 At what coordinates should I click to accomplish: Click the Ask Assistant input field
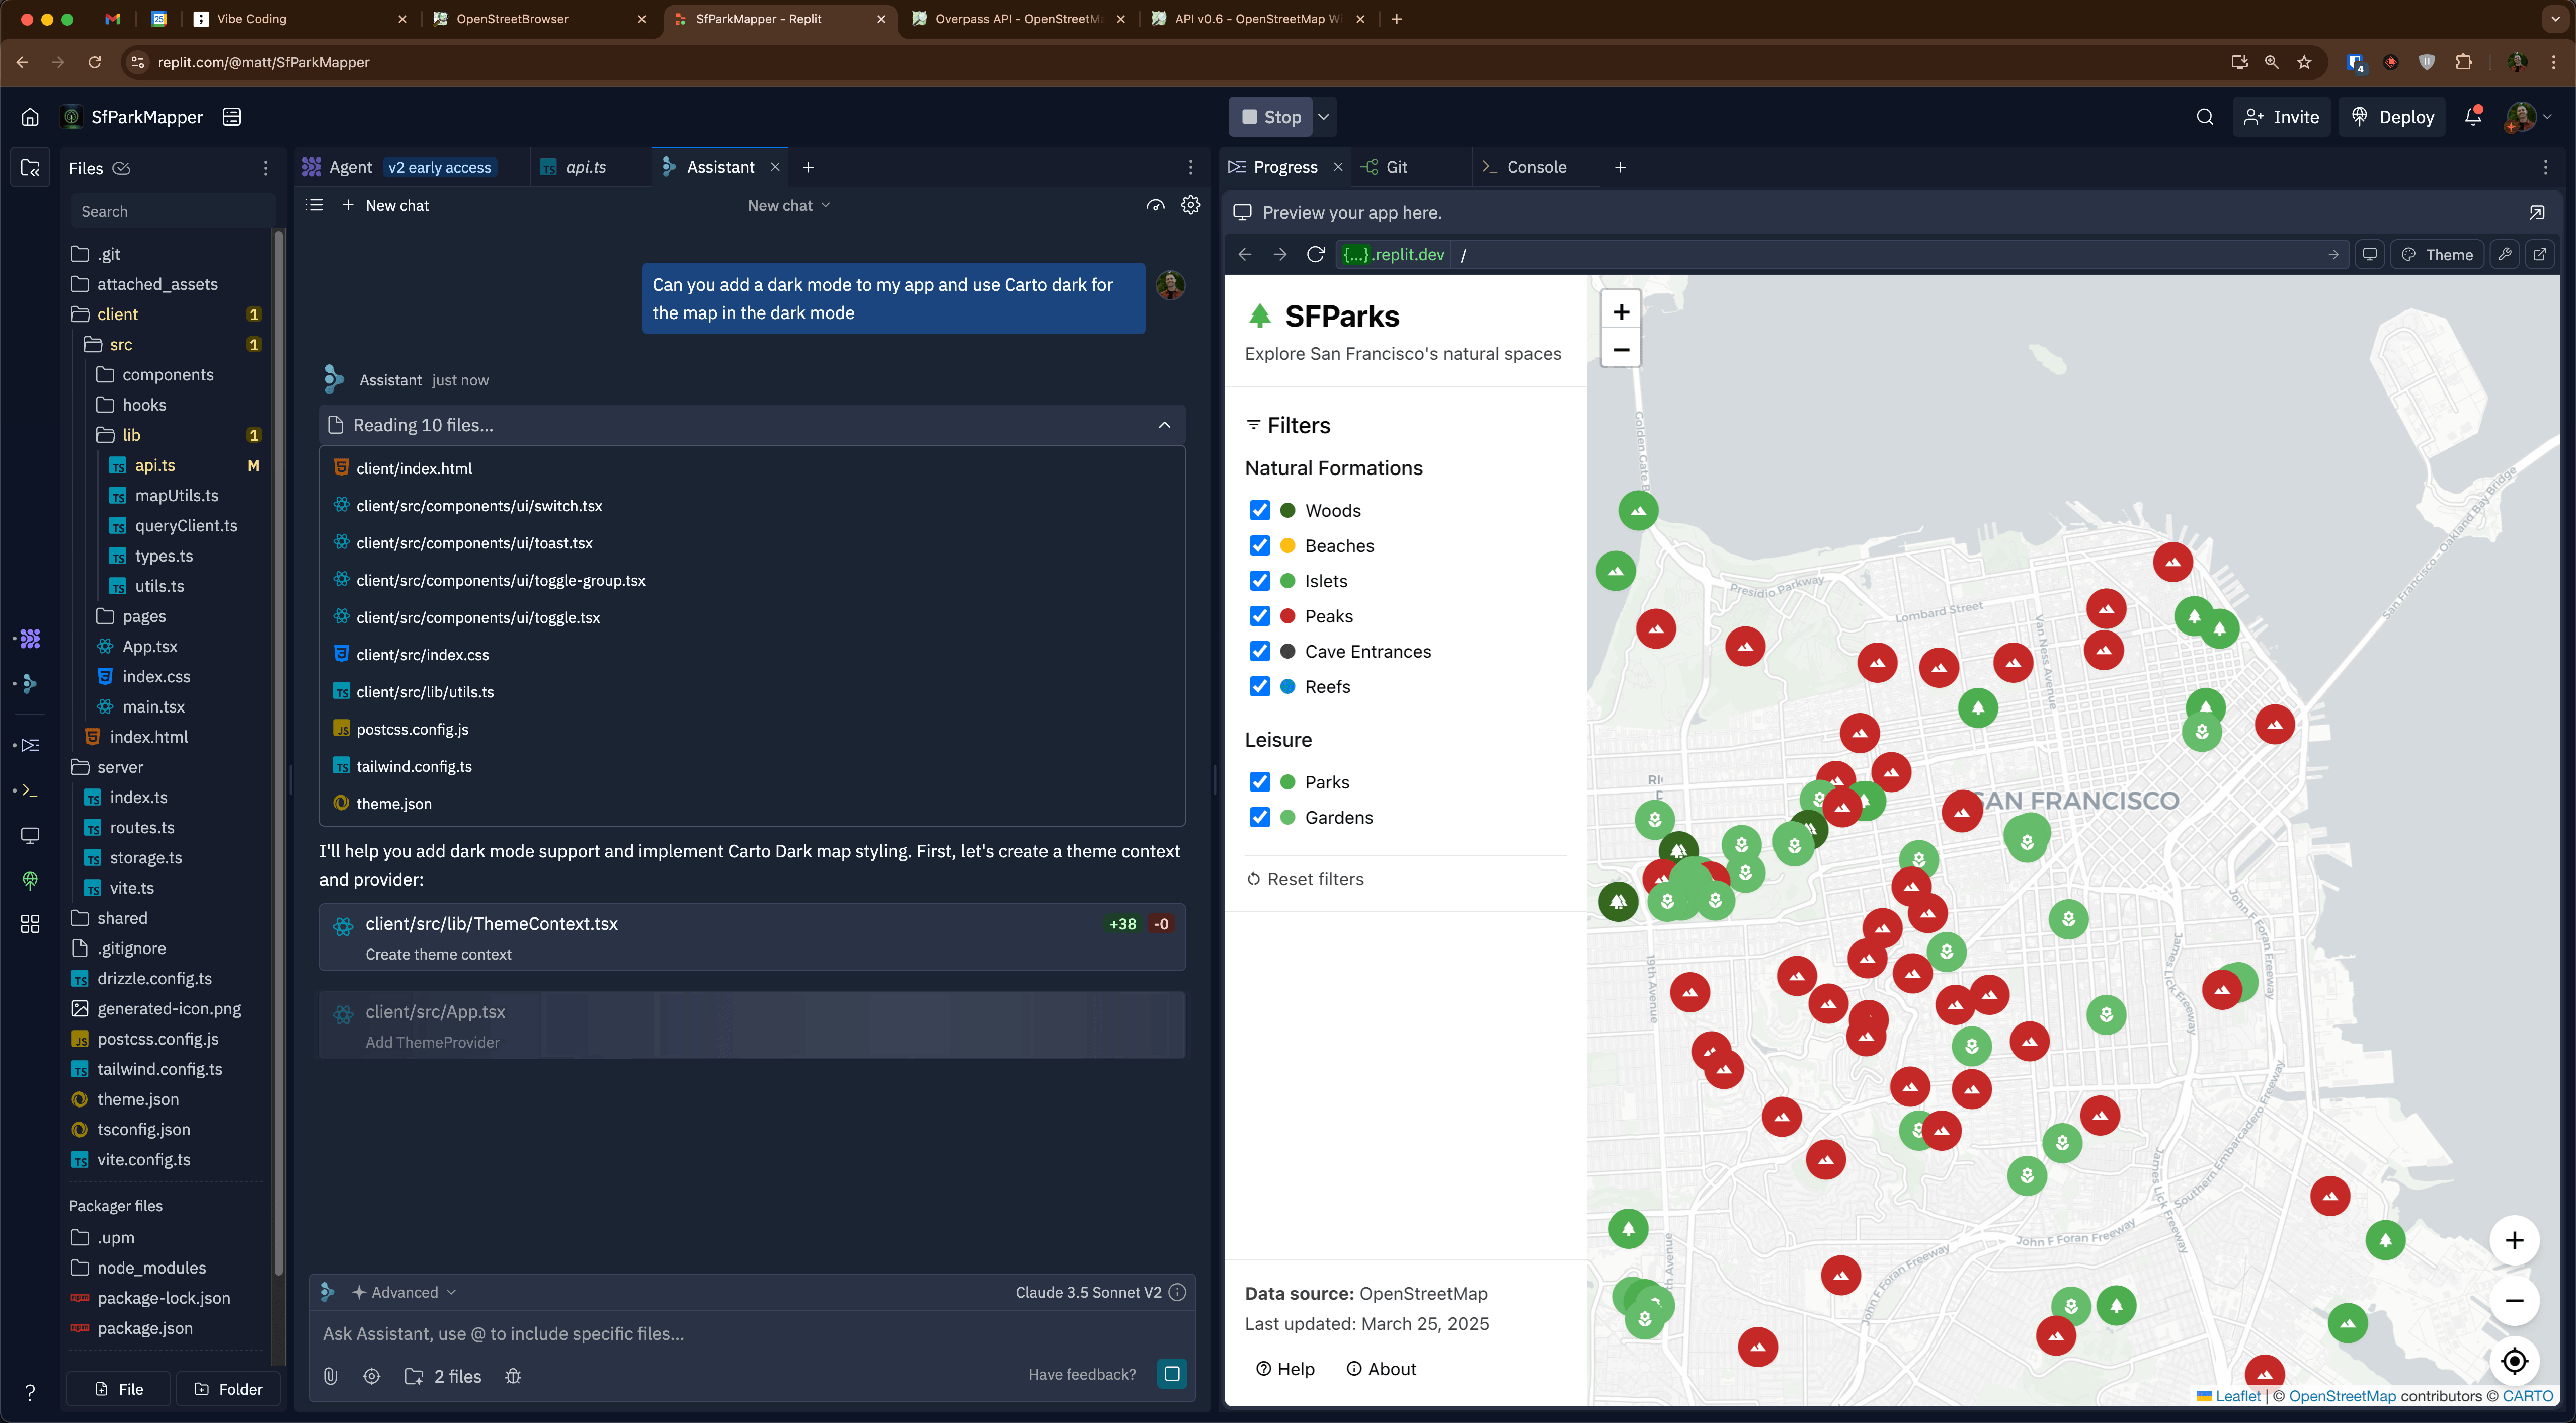point(750,1334)
